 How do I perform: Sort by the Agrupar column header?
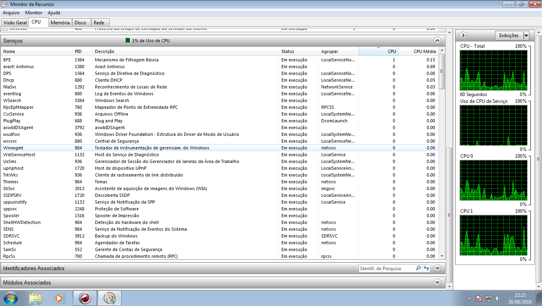338,51
